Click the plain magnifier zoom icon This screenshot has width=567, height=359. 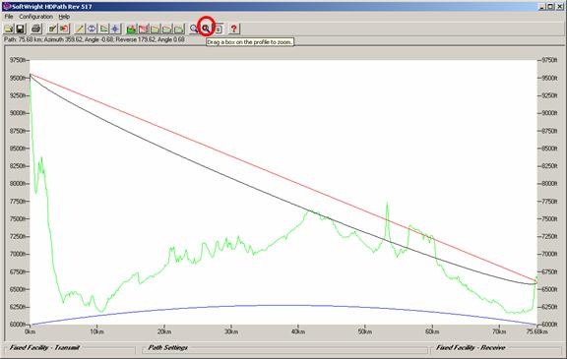(194, 29)
